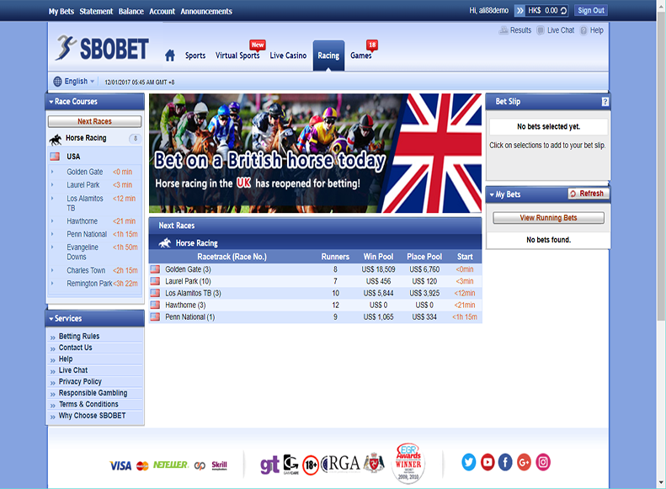Click the balance refresh icon

click(563, 11)
